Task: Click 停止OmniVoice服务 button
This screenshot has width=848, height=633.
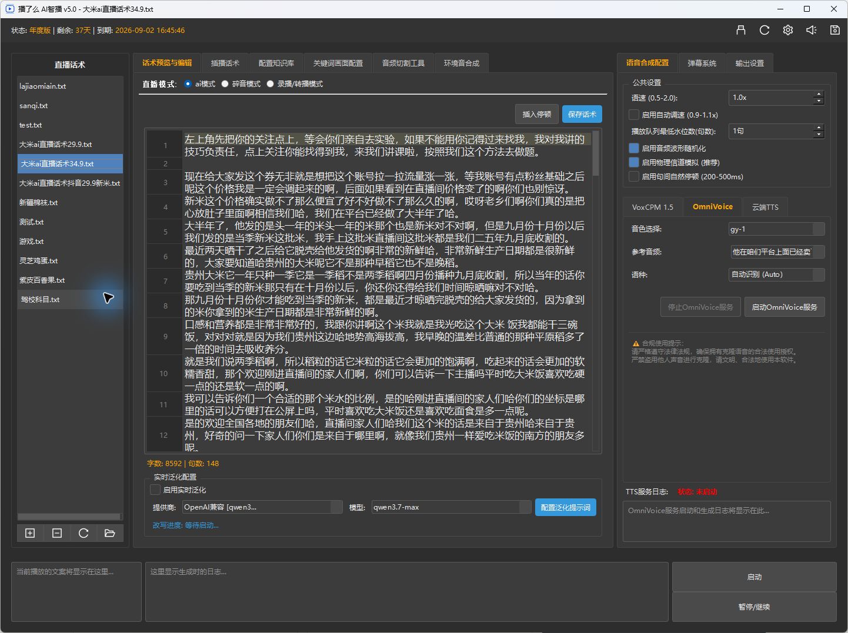Action: tap(700, 307)
